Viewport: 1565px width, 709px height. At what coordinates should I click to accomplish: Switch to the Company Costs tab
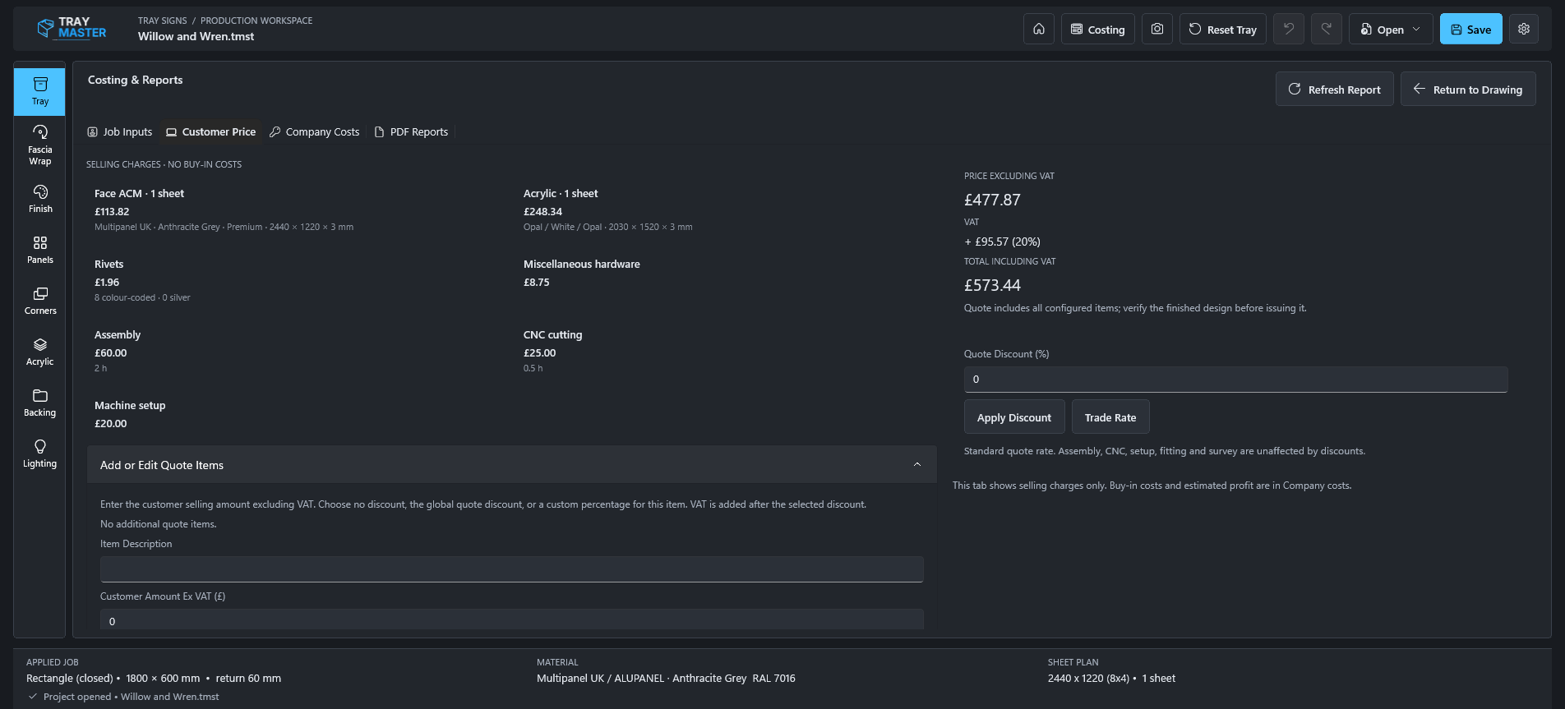coord(315,131)
